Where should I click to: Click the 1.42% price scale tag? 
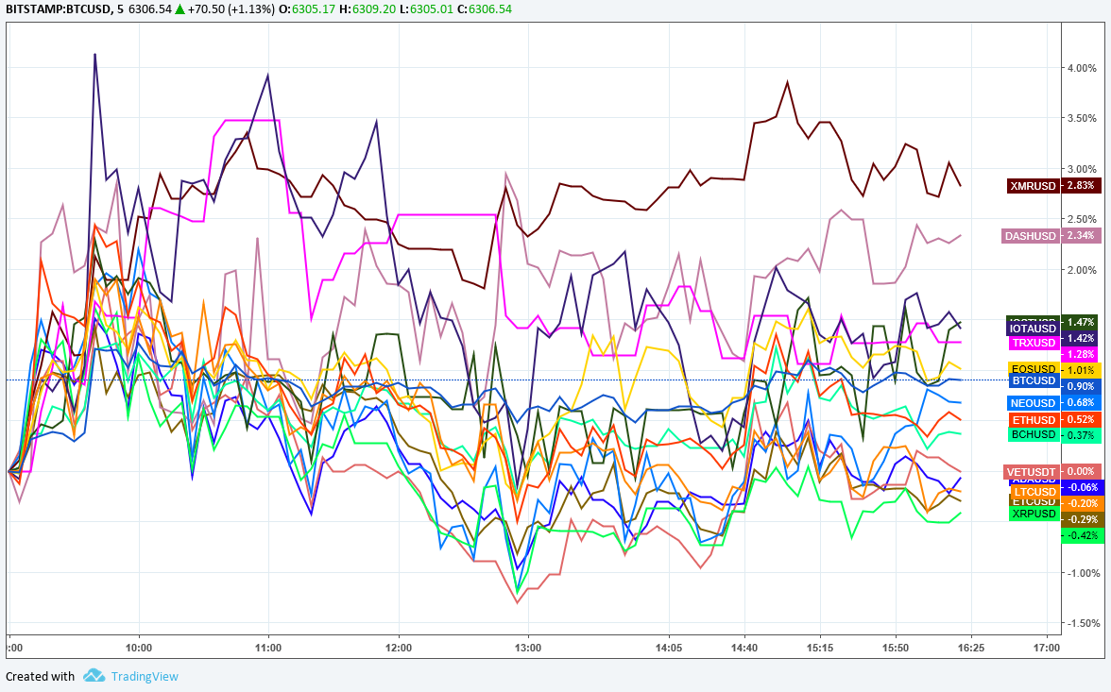click(1081, 339)
